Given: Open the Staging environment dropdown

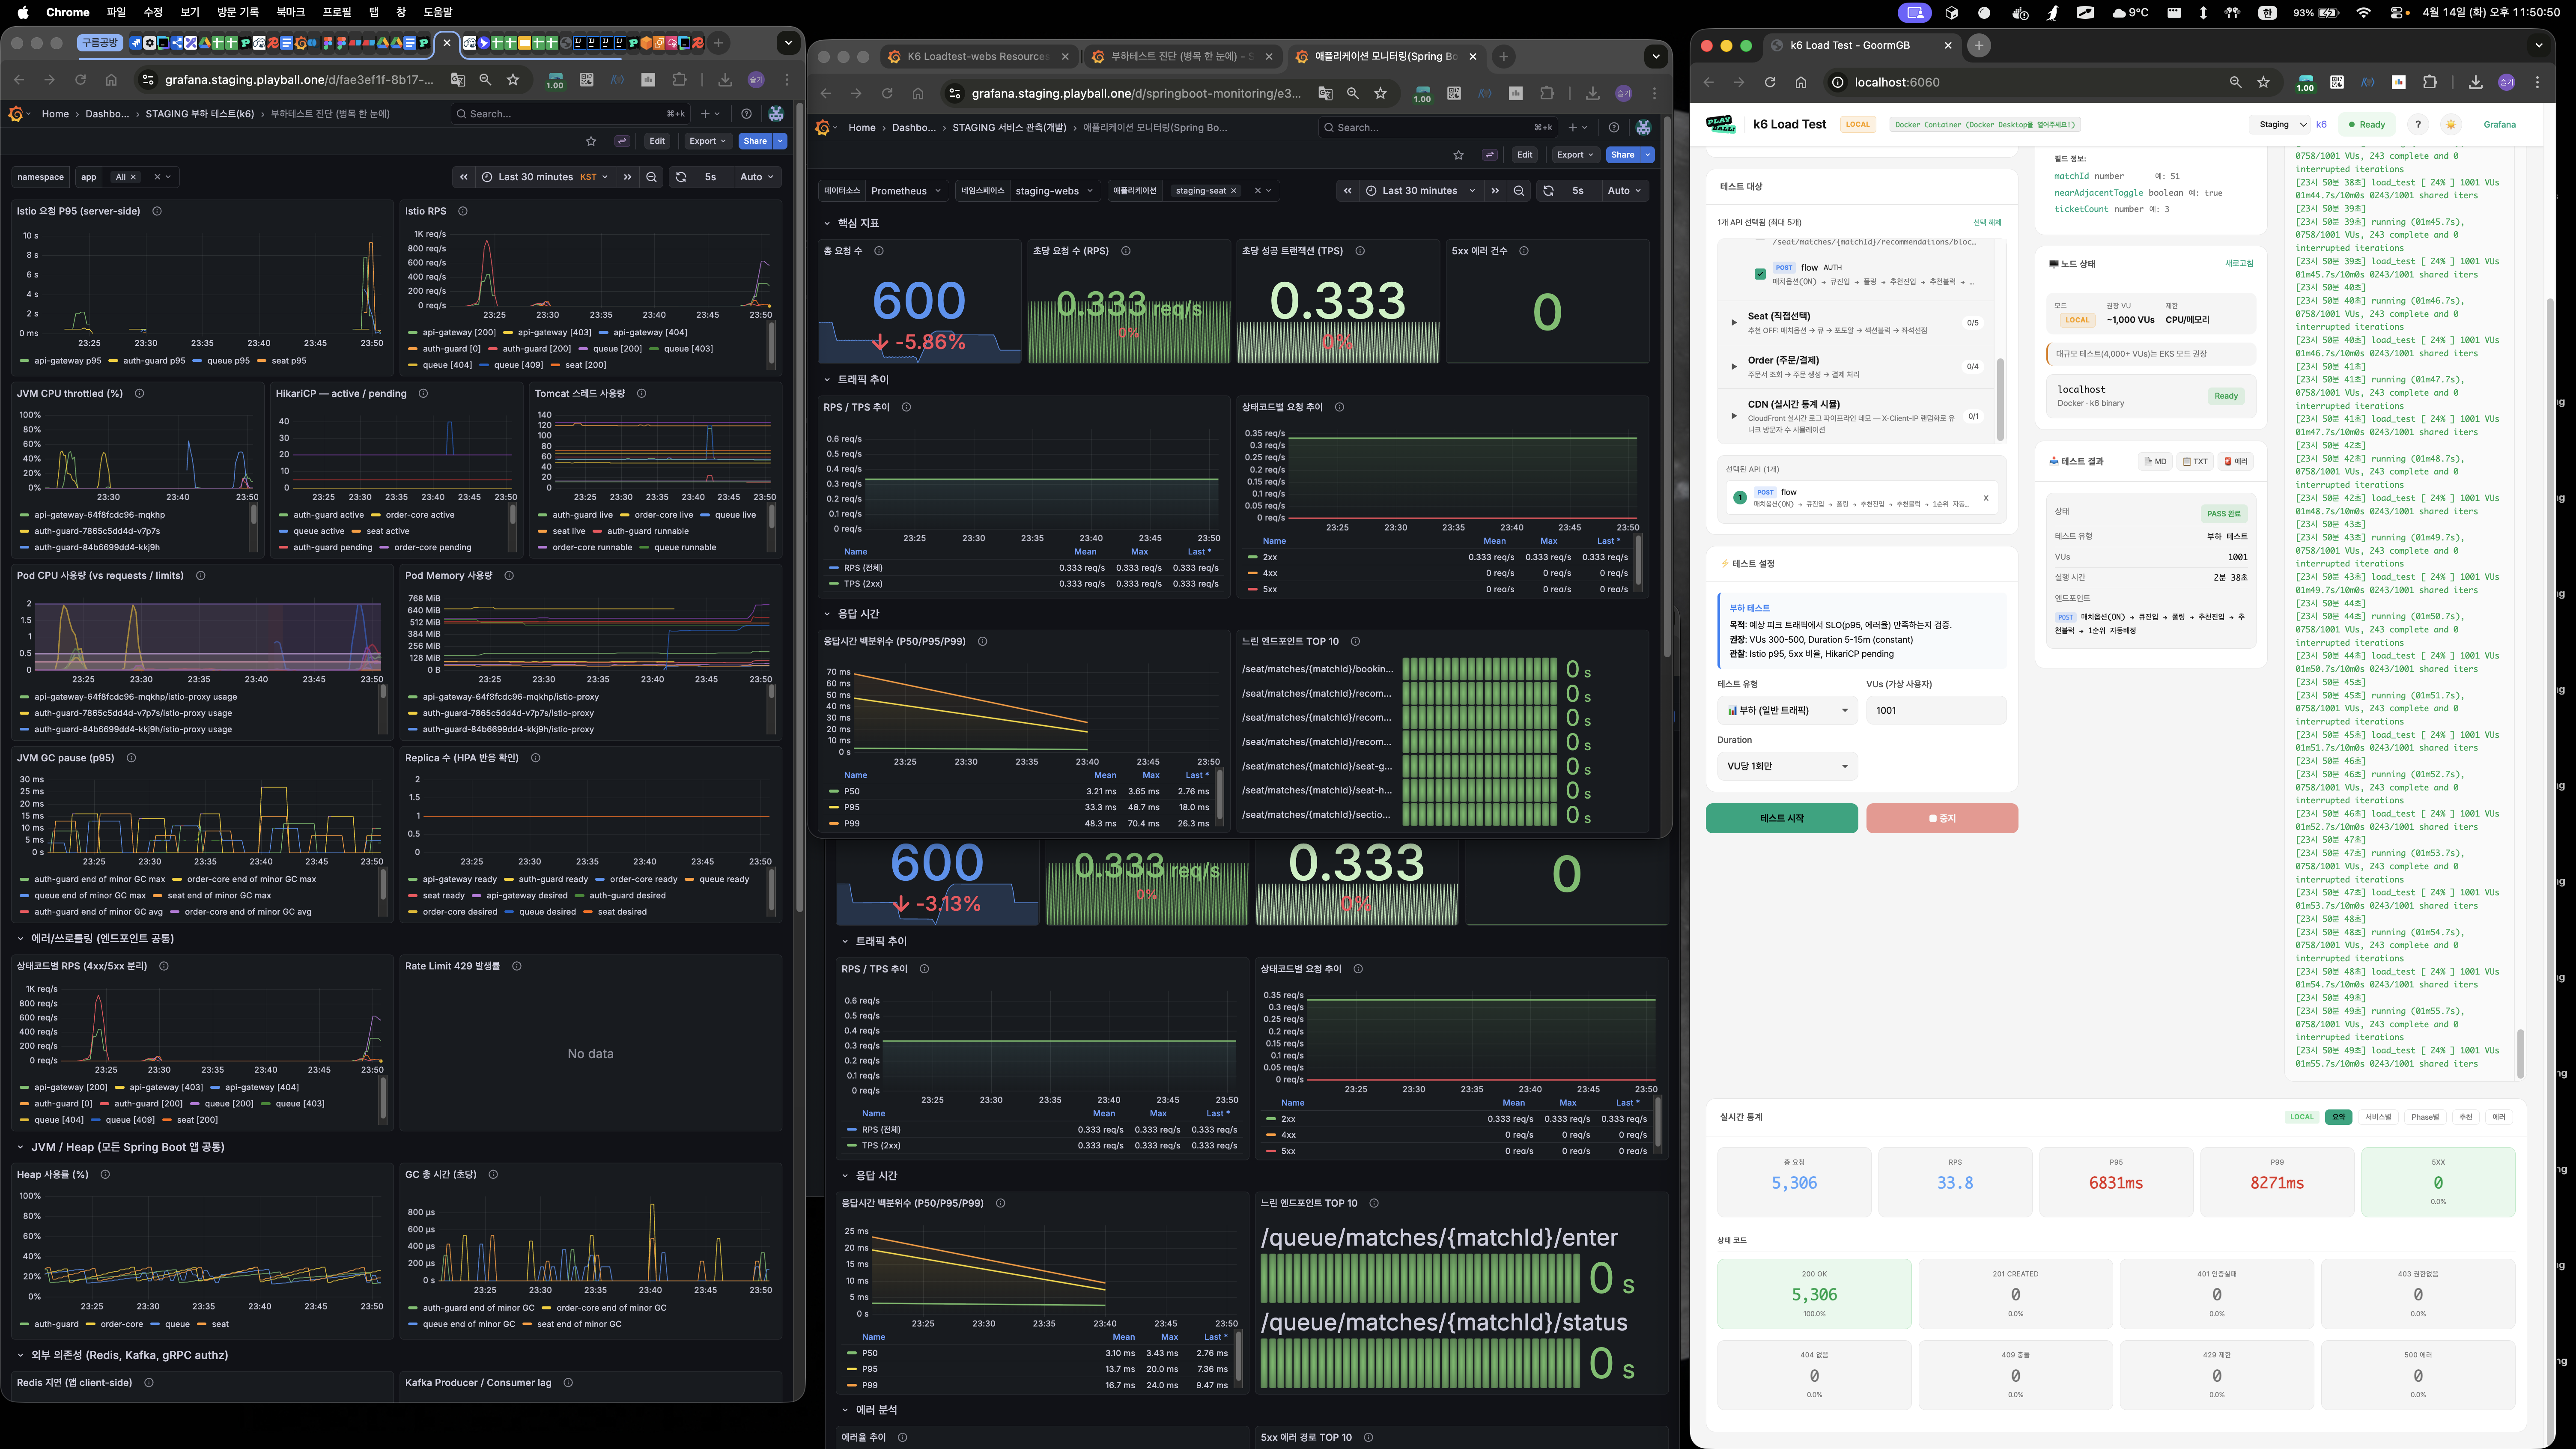Looking at the screenshot, I should pyautogui.click(x=2281, y=125).
